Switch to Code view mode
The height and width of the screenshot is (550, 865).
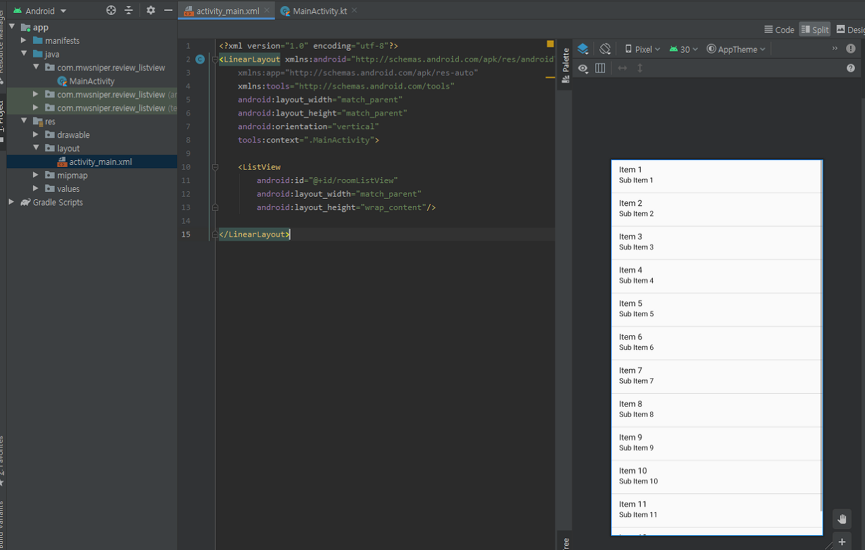pos(779,30)
